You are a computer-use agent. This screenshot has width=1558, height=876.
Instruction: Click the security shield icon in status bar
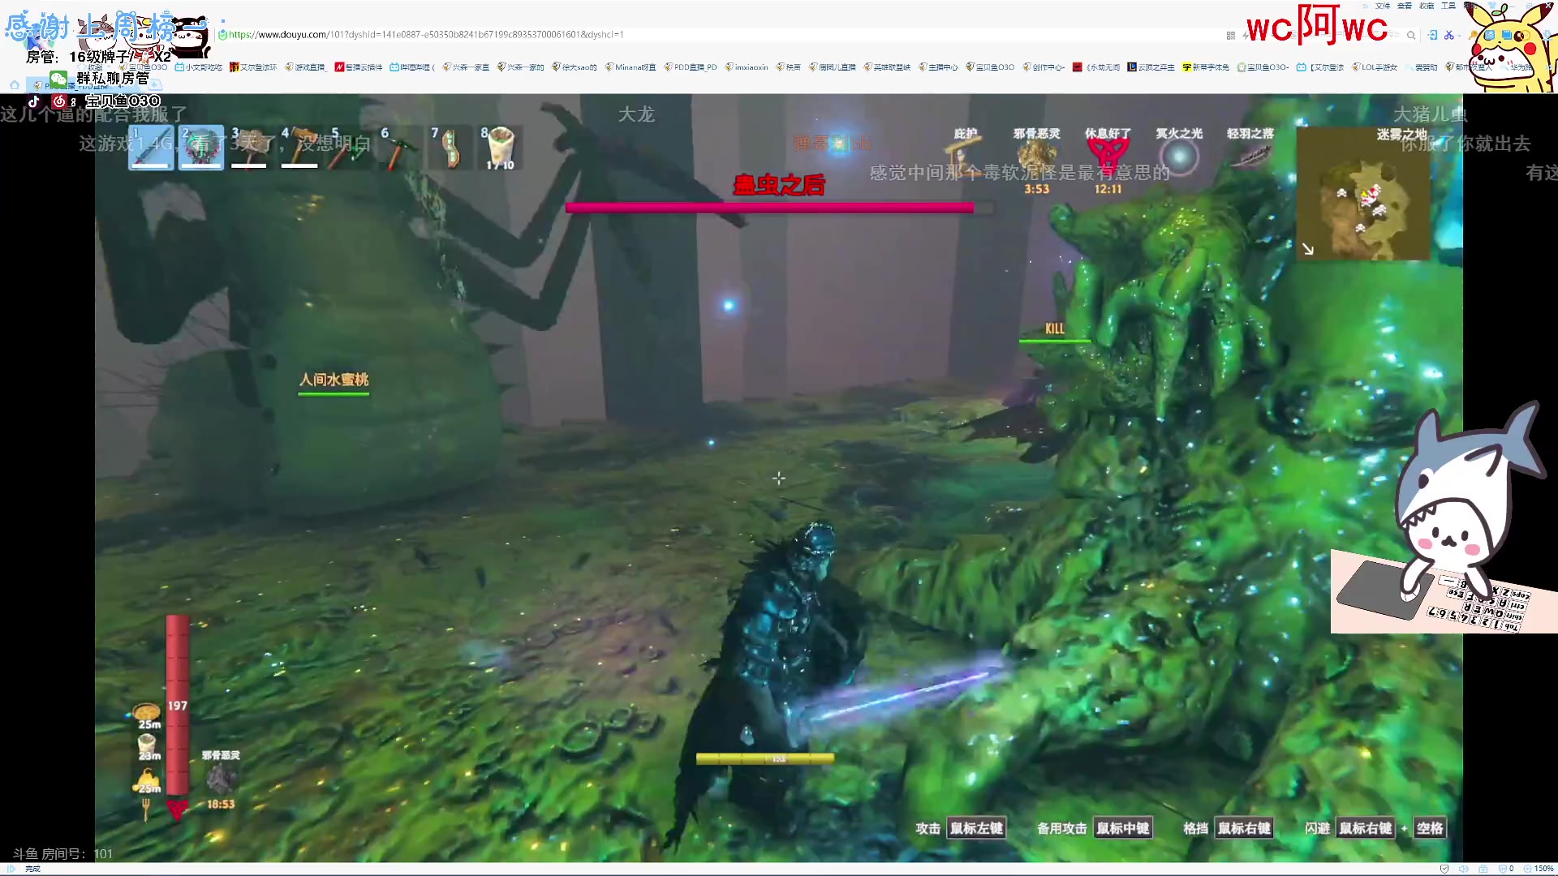(1444, 869)
